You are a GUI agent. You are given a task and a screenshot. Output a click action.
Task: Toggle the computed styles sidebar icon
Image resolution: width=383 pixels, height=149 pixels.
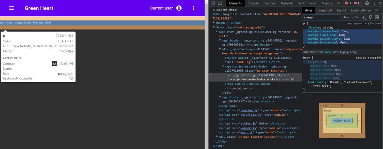377,17
